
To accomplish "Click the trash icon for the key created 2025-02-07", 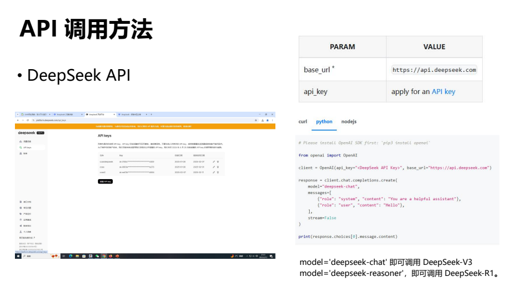I will click(x=218, y=173).
